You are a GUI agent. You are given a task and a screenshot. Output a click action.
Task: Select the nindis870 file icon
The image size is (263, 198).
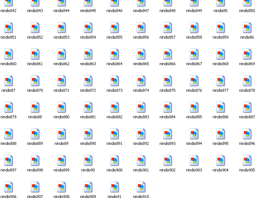coord(35,81)
